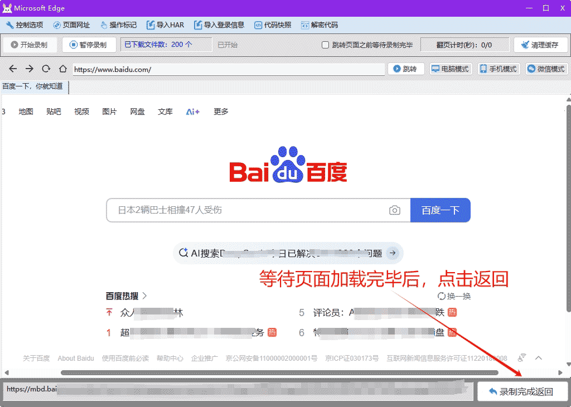Open 百度热搜 heading link
The width and height of the screenshot is (571, 407).
(122, 296)
